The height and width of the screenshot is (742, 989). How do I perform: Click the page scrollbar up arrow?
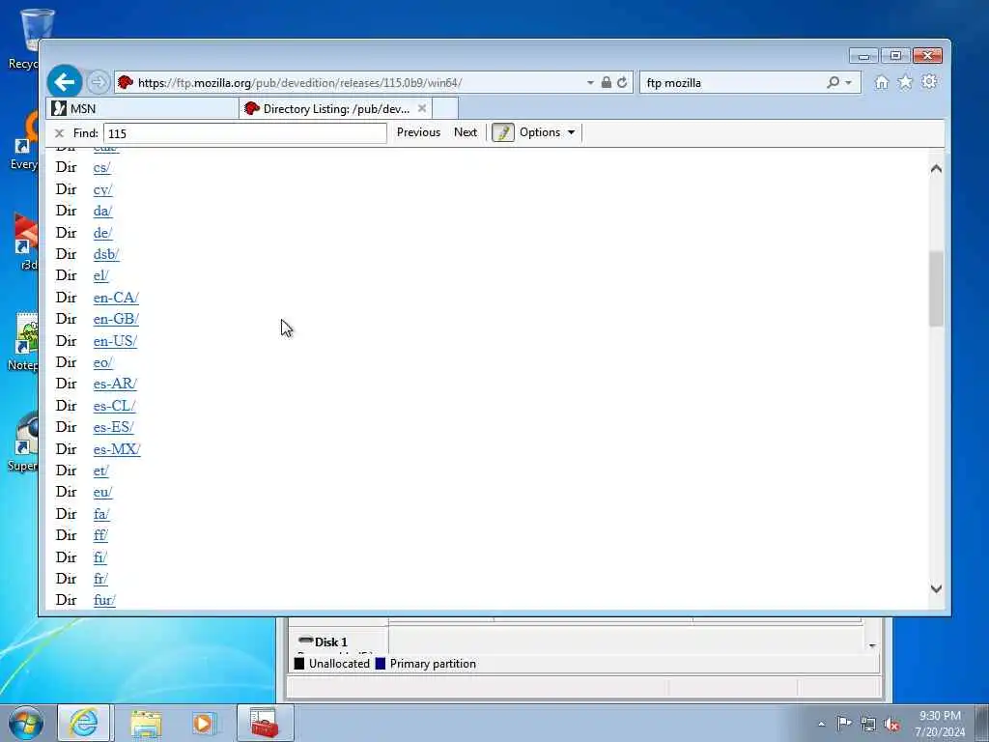click(x=936, y=168)
